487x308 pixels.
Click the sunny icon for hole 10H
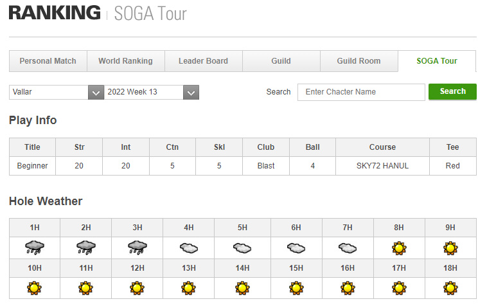(x=35, y=287)
